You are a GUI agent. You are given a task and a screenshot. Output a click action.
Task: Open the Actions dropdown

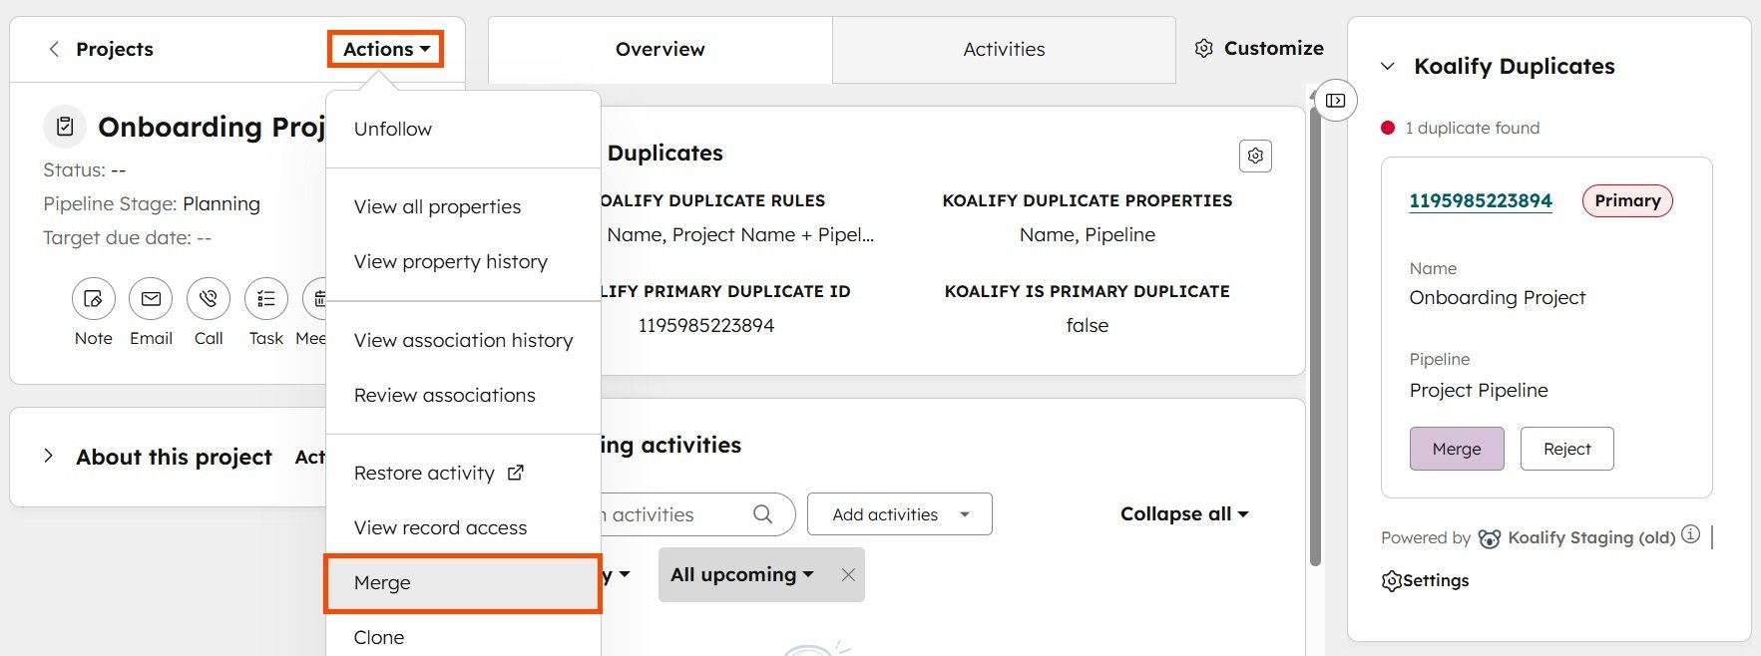coord(386,49)
